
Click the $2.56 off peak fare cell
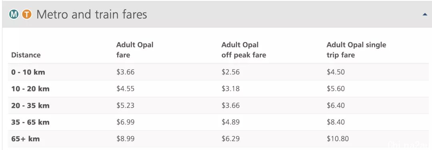[x=231, y=72]
